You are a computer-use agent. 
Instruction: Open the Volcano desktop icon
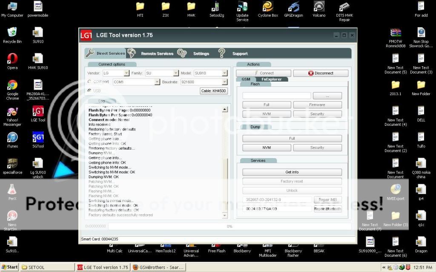click(x=319, y=9)
